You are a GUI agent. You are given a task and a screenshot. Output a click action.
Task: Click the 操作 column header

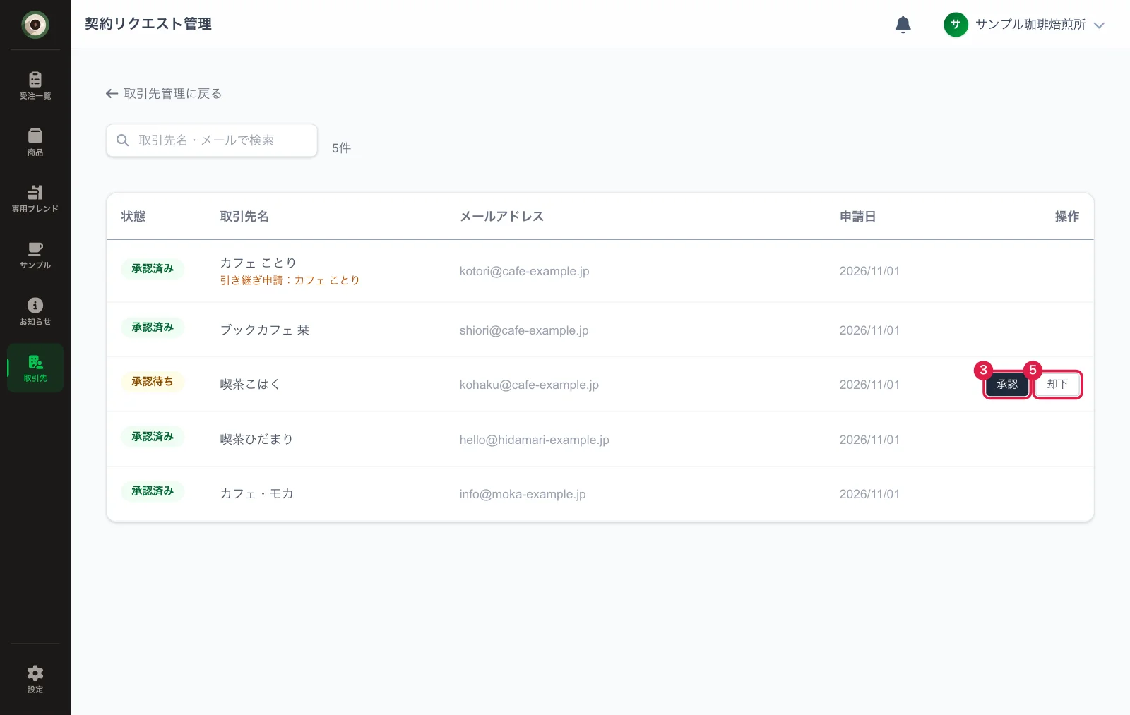click(x=1067, y=217)
